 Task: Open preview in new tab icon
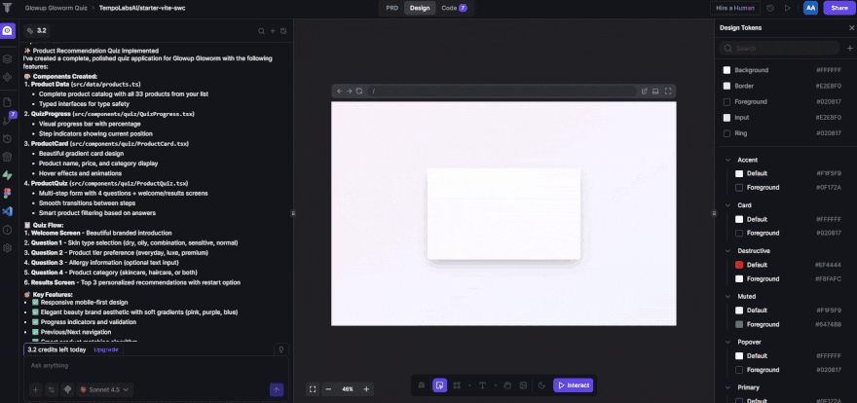click(x=644, y=91)
